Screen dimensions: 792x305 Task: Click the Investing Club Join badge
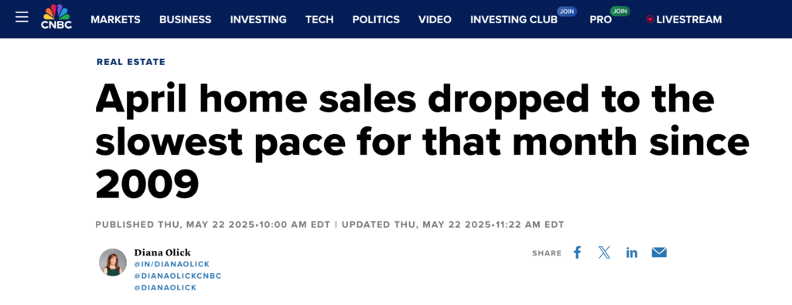coord(567,11)
